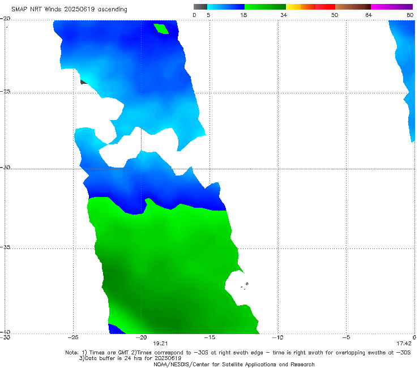The image size is (419, 368).
Task: Pick the red segment of the colorbar
Action: 325,7
